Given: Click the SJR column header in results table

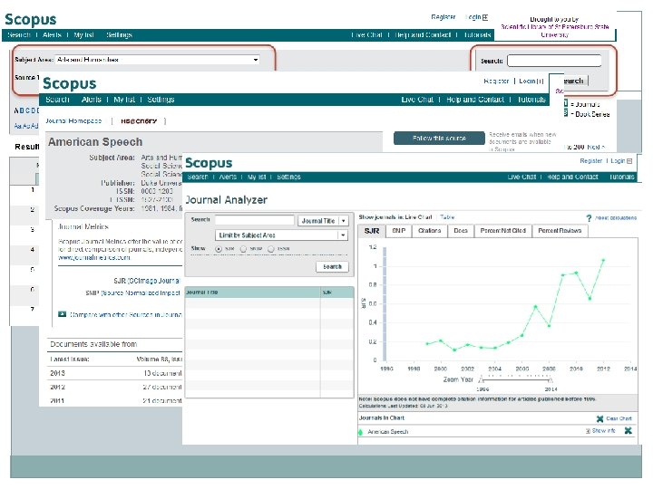Looking at the screenshot, I should coord(336,292).
